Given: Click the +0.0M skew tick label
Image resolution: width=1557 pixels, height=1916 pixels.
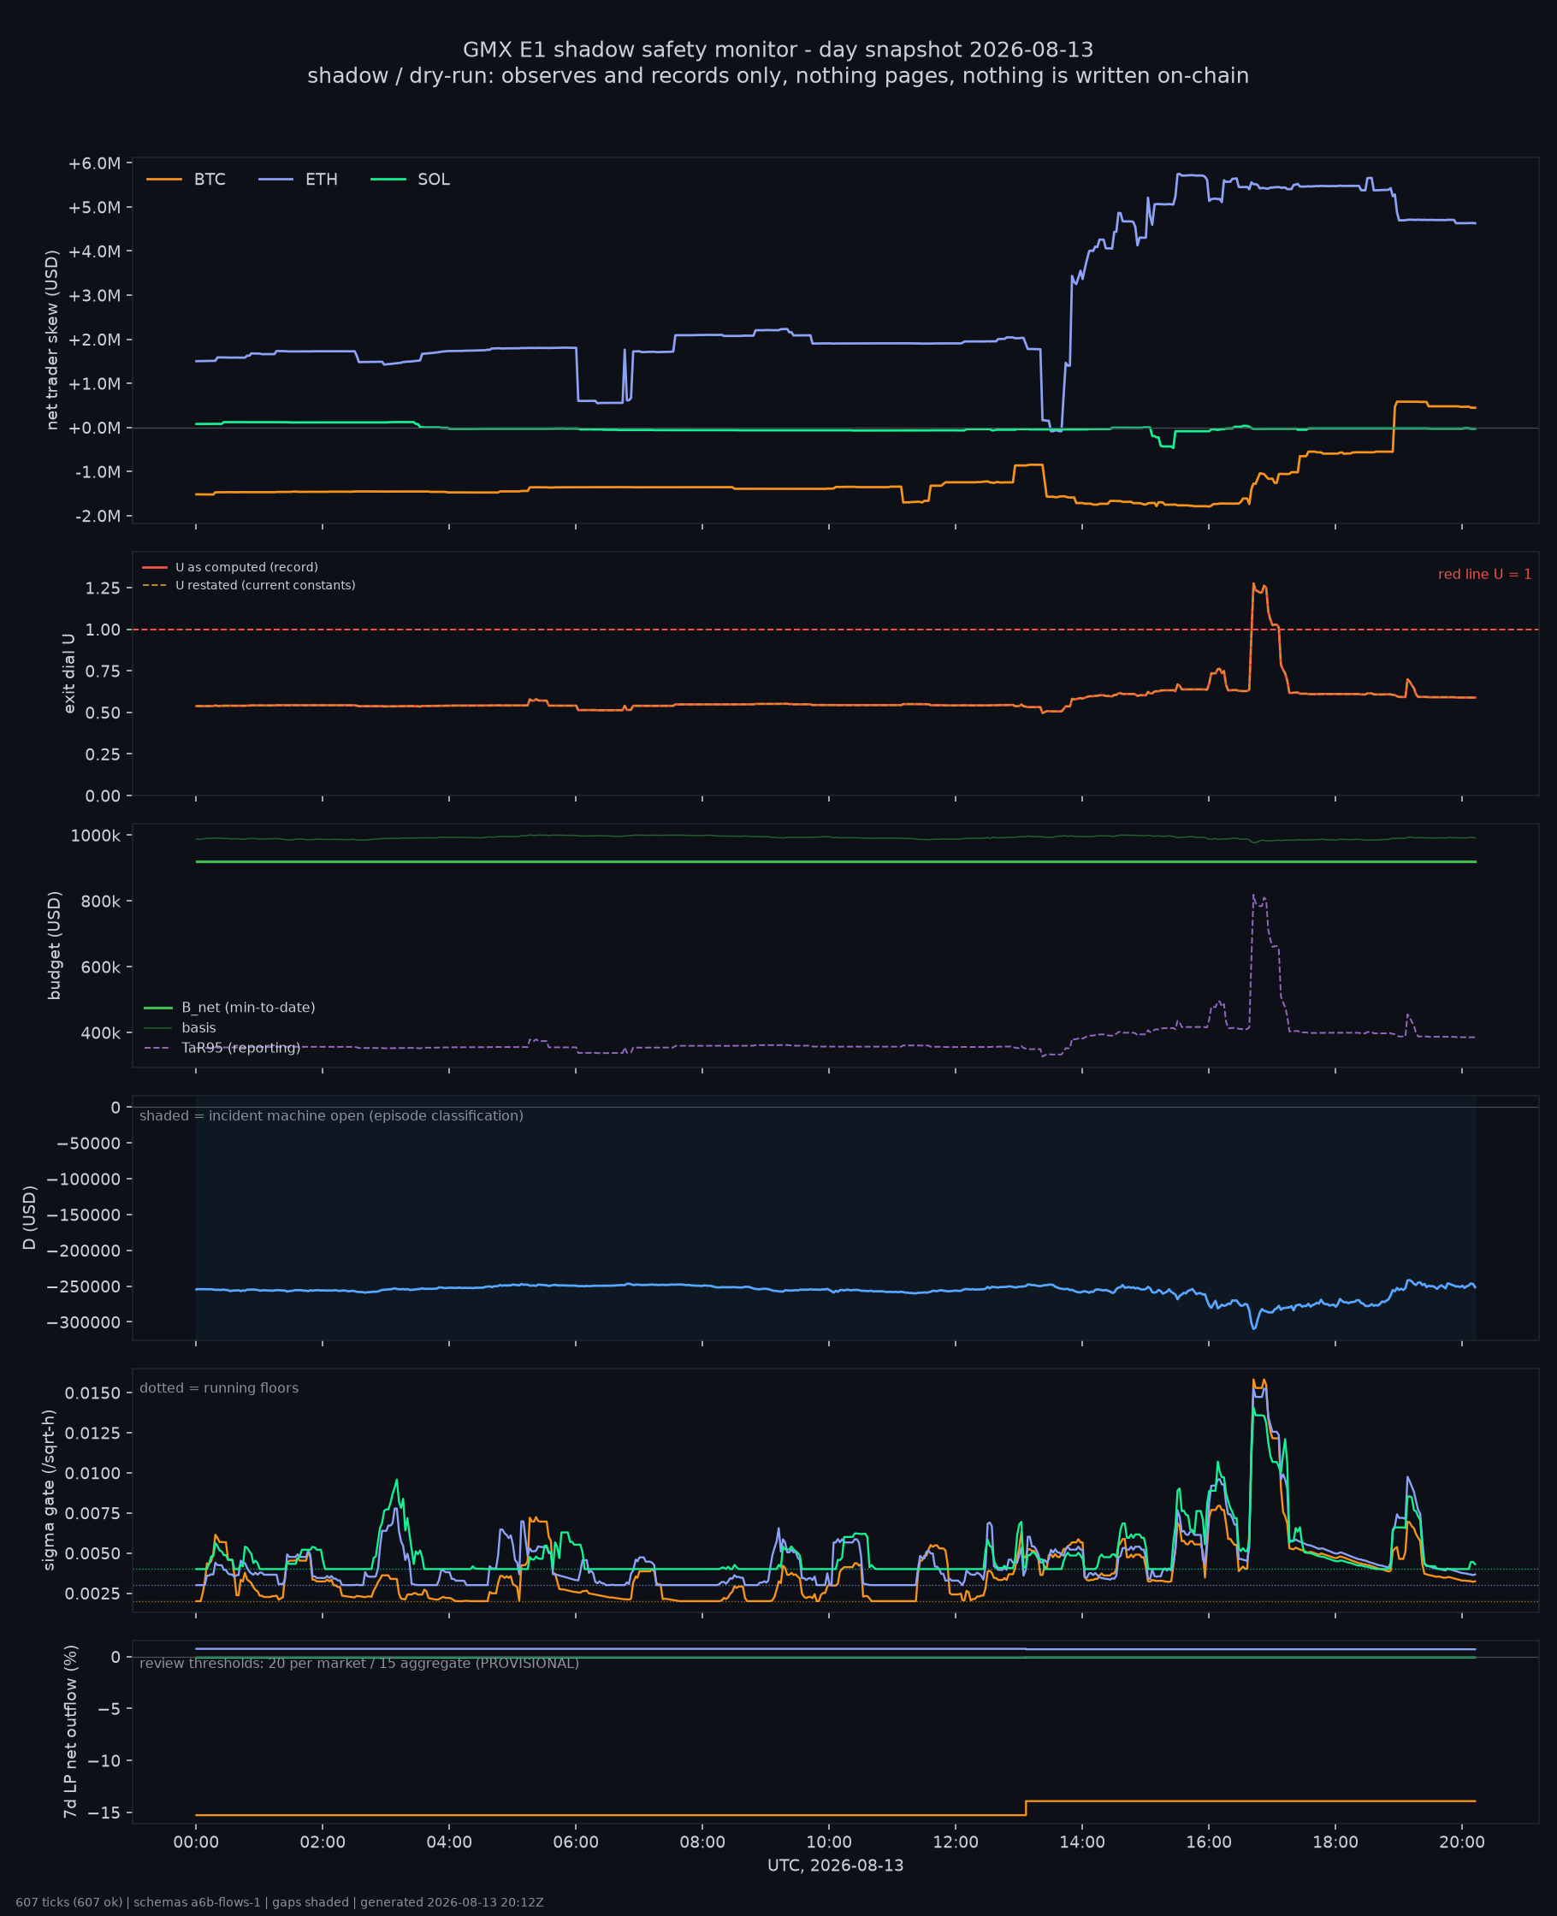Looking at the screenshot, I should pos(94,428).
